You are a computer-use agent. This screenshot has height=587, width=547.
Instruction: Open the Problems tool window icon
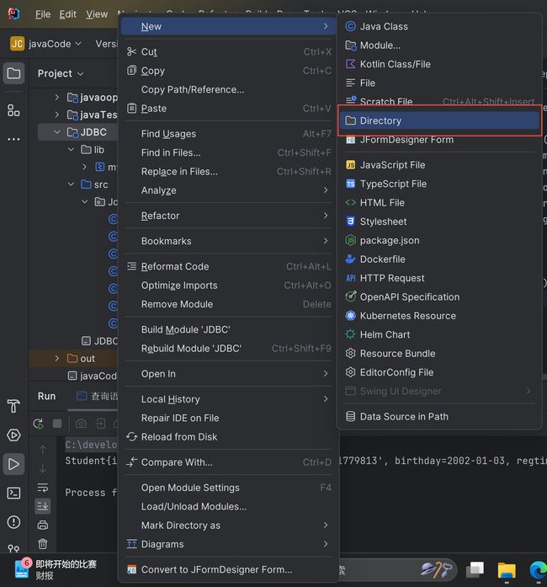click(x=13, y=522)
